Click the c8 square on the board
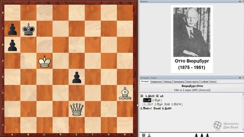Viewport: 244px width, 137px height. (x=45, y=13)
